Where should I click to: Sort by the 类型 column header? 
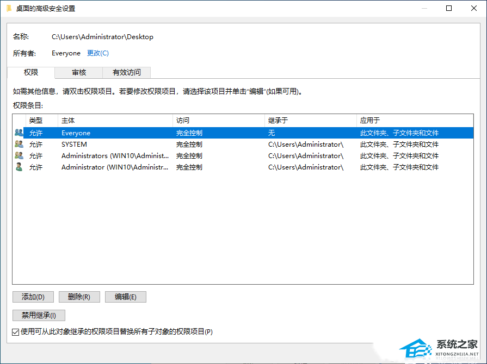[x=41, y=120]
